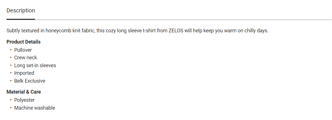Click the Machine washable list item
This screenshot has height=120, width=332.
(35, 108)
